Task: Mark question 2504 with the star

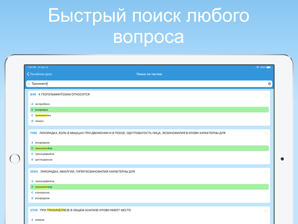Action: tap(266, 172)
